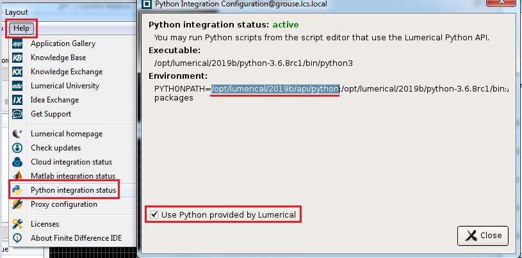Click the Lumerical University edu icon
The height and width of the screenshot is (258, 522).
[18, 86]
